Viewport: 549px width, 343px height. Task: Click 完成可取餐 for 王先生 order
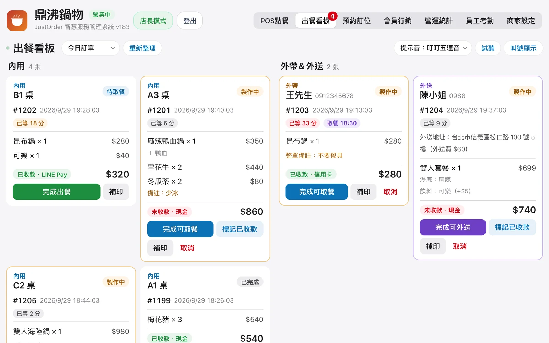(x=316, y=192)
